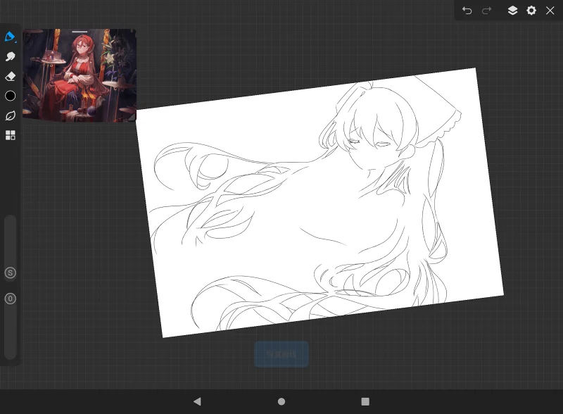Tap the Android Recents square button
563x414 pixels.
(365, 401)
